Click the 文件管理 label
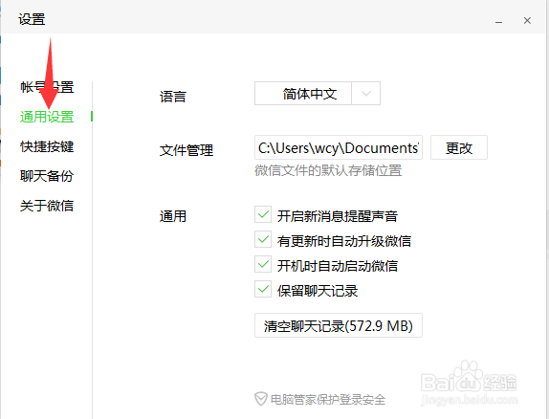The width and height of the screenshot is (549, 419). (x=187, y=150)
